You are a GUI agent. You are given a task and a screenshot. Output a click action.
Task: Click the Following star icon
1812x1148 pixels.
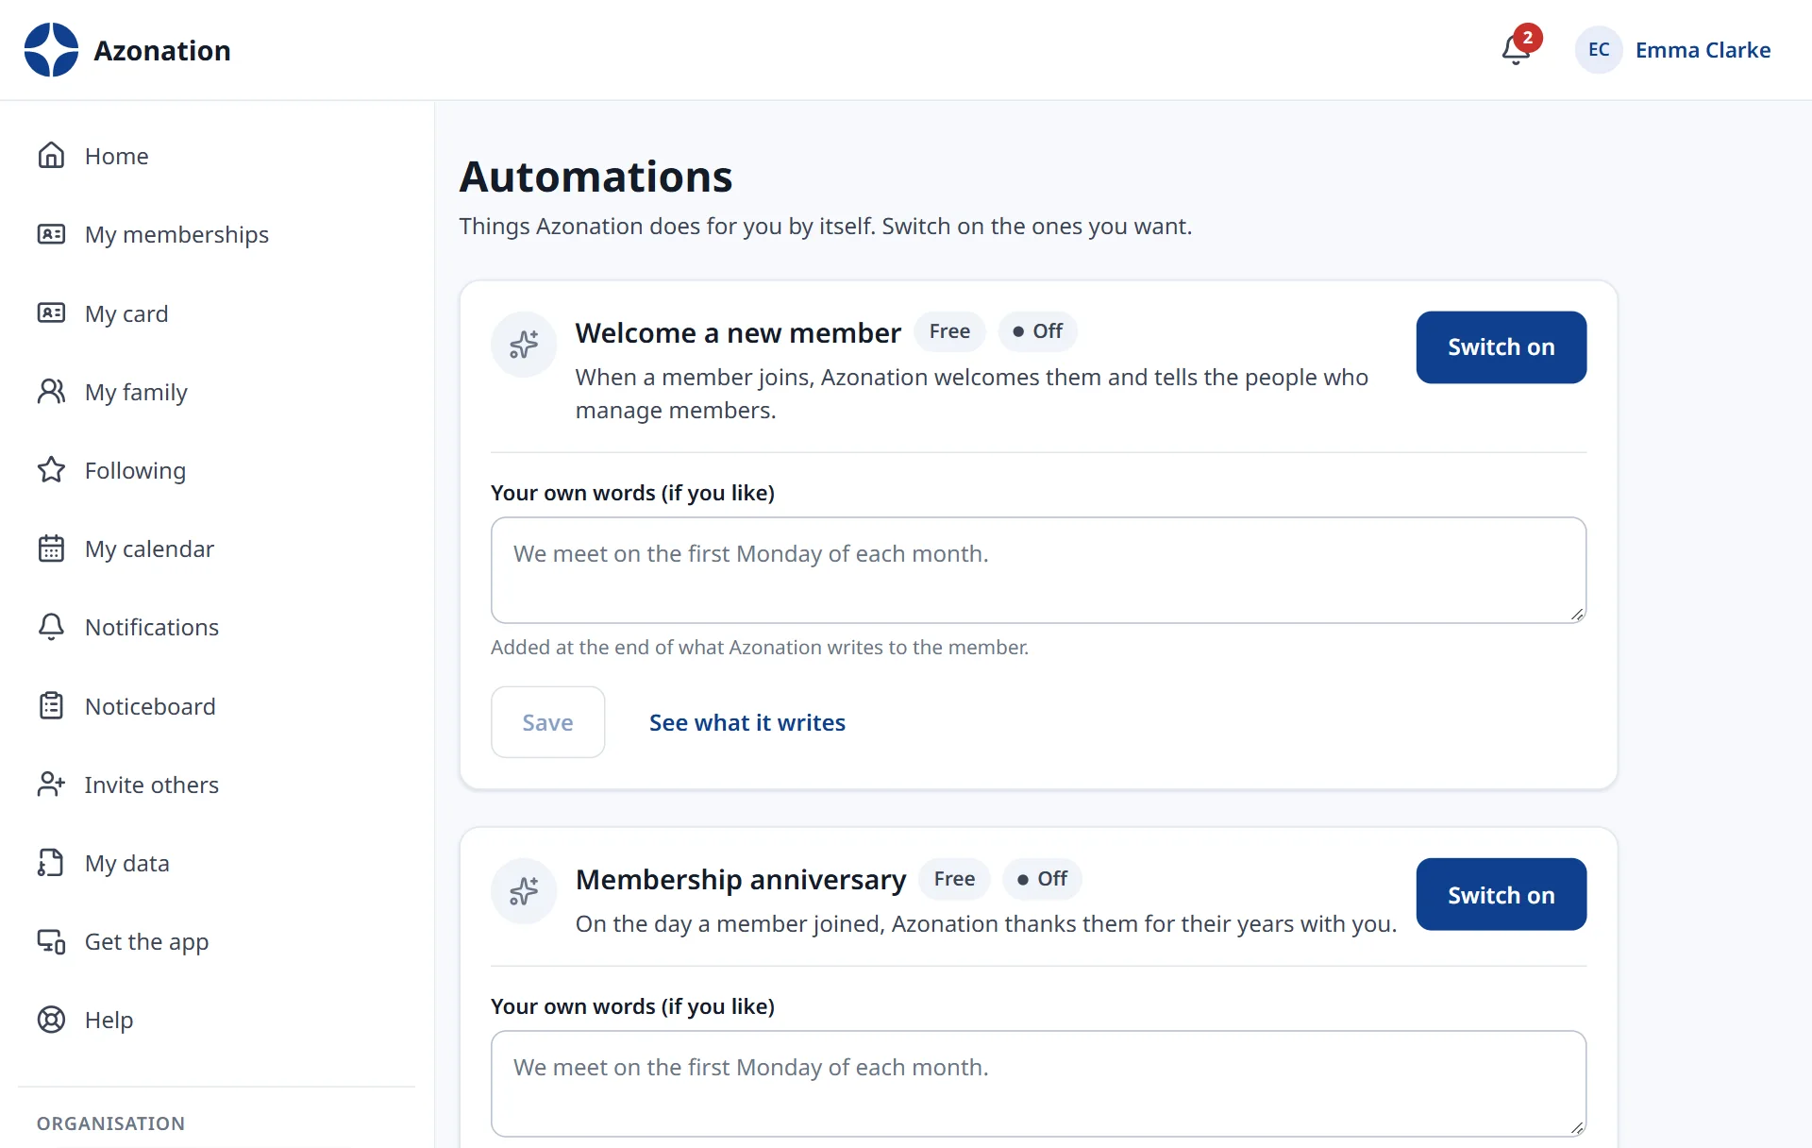(x=51, y=470)
